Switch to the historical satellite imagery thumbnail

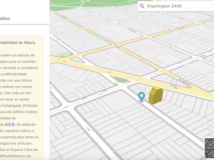point(209,148)
